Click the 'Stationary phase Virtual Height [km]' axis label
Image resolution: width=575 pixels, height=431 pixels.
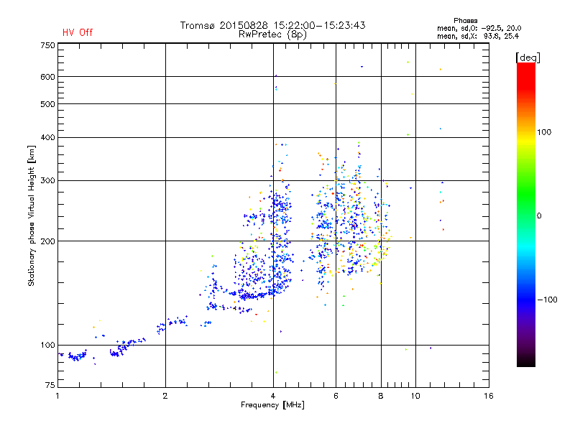pos(32,215)
